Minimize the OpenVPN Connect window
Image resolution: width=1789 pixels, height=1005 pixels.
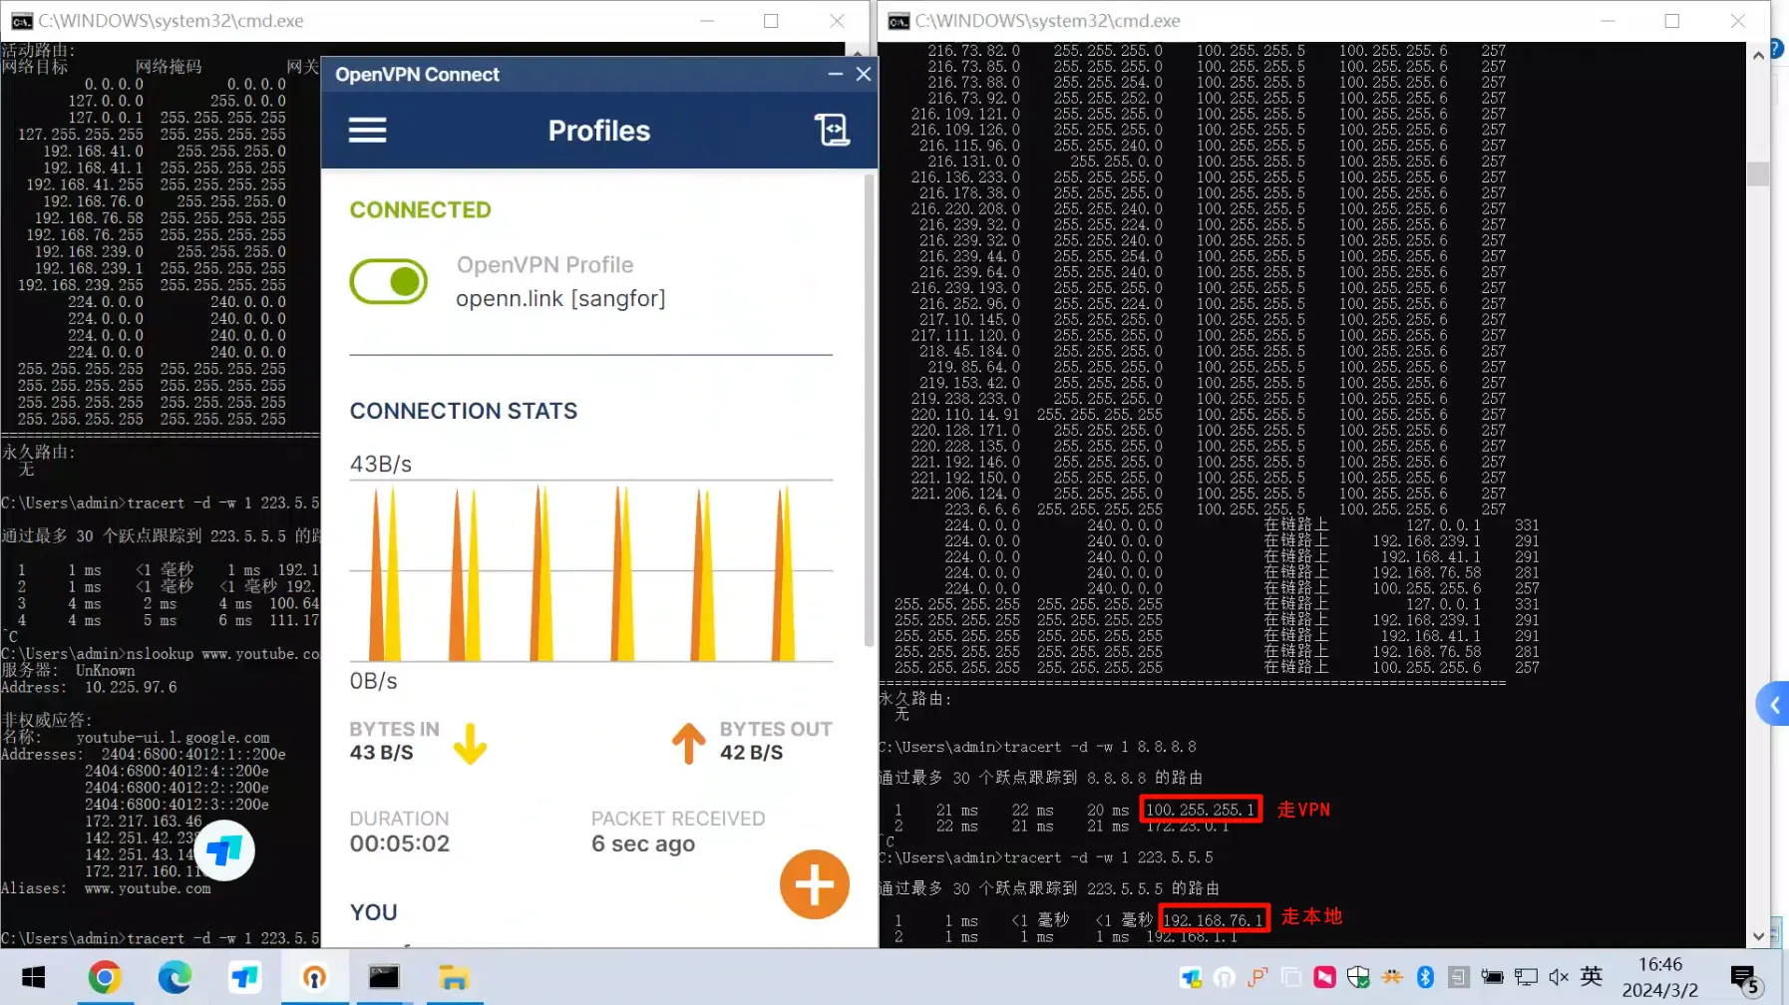pos(835,74)
